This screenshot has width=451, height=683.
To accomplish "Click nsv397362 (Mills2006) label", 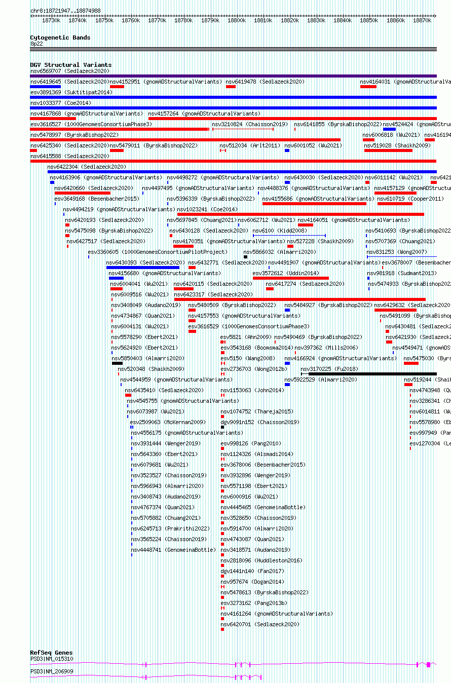I will click(x=326, y=348).
